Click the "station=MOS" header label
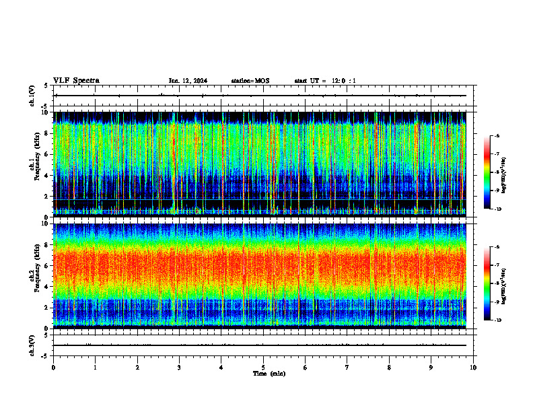Image resolution: width=533 pixels, height=412 pixels. [250, 81]
